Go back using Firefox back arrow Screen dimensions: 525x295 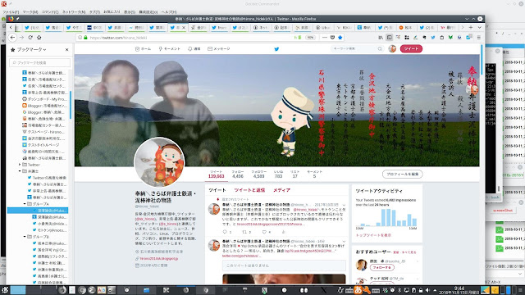pos(12,38)
